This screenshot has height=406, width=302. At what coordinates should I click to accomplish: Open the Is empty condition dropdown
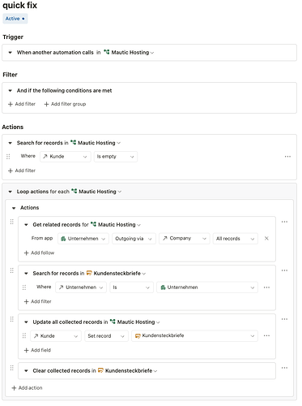[x=116, y=157]
